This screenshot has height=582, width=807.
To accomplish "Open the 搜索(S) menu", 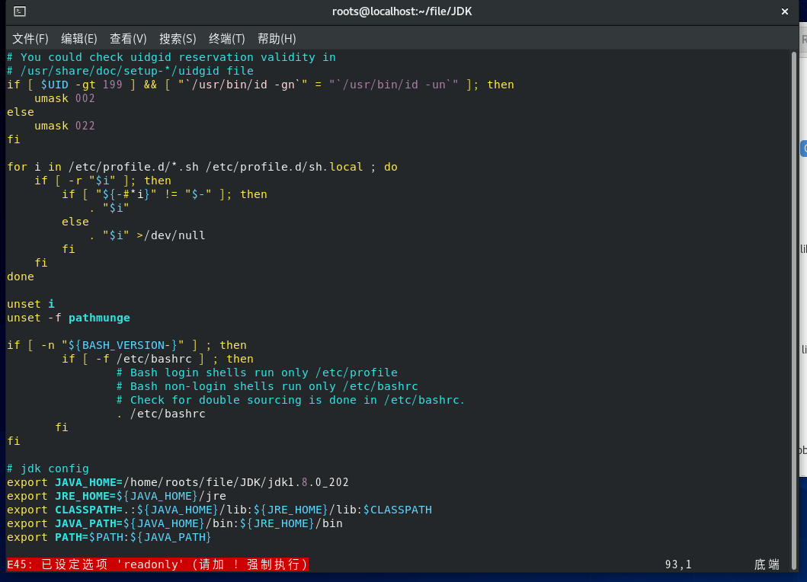I will pos(177,38).
